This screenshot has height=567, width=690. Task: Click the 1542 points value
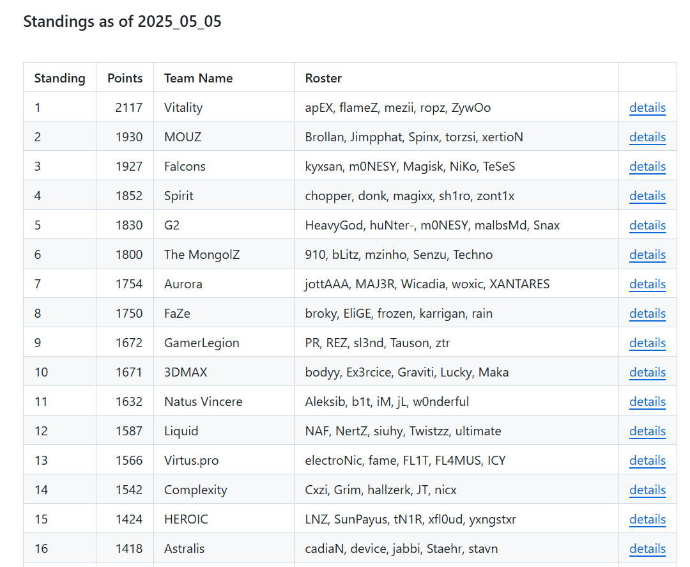[129, 490]
